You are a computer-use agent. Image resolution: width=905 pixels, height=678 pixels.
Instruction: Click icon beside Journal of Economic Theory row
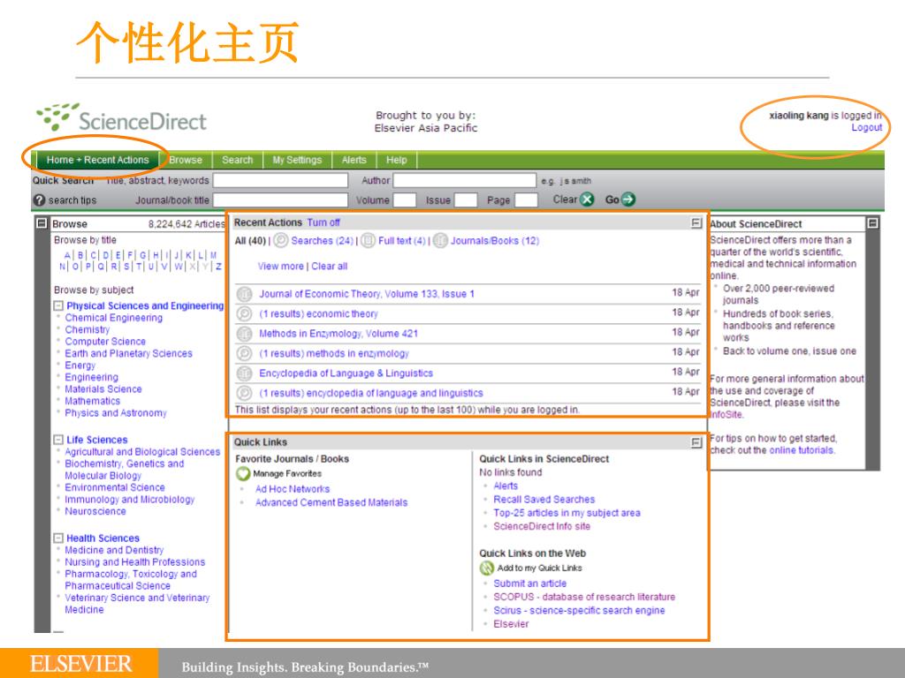[245, 294]
